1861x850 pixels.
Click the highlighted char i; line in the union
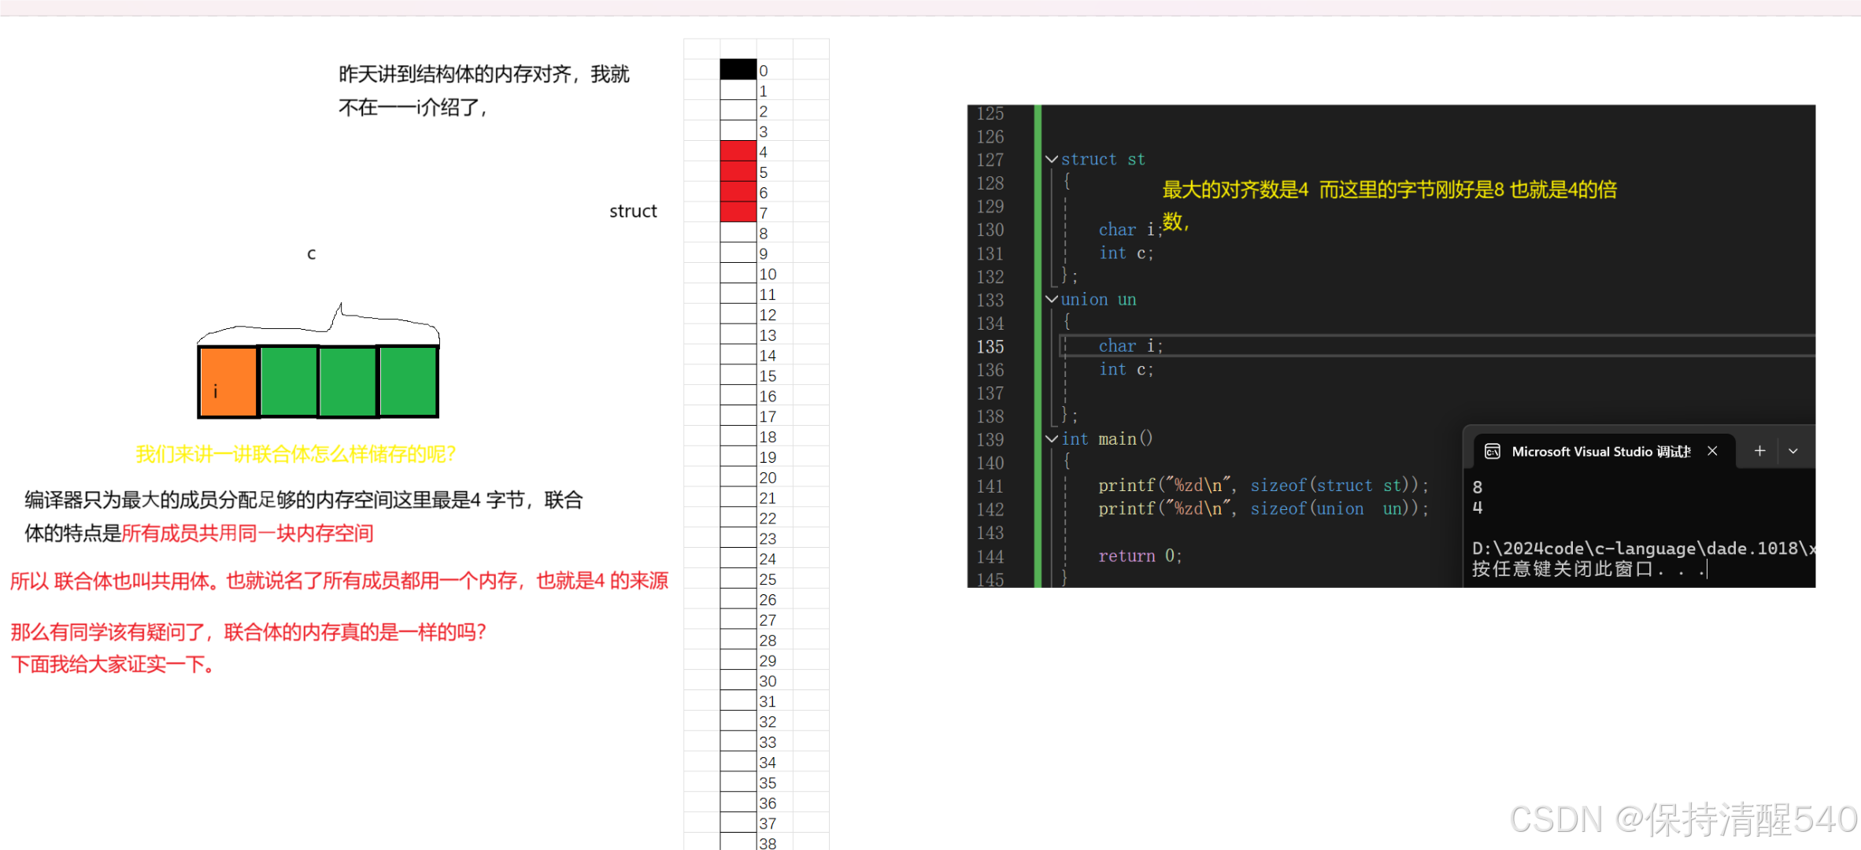pyautogui.click(x=1130, y=346)
